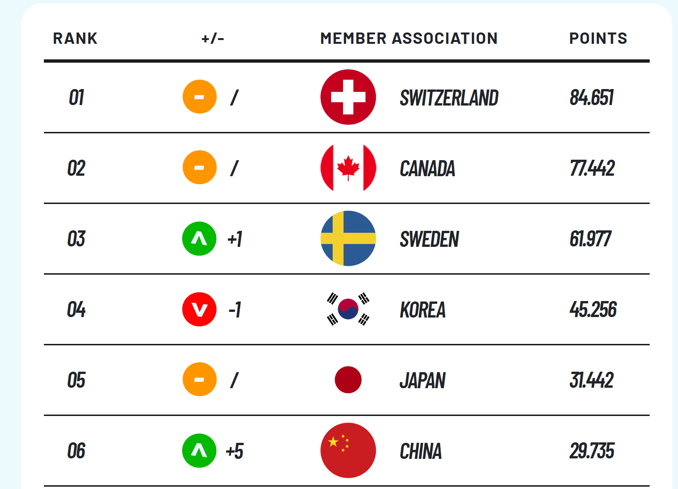The width and height of the screenshot is (678, 489).
Task: Click the POINTS column header
Action: [x=598, y=38]
